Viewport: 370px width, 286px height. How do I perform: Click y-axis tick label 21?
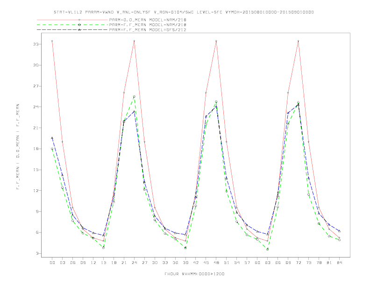[36, 128]
